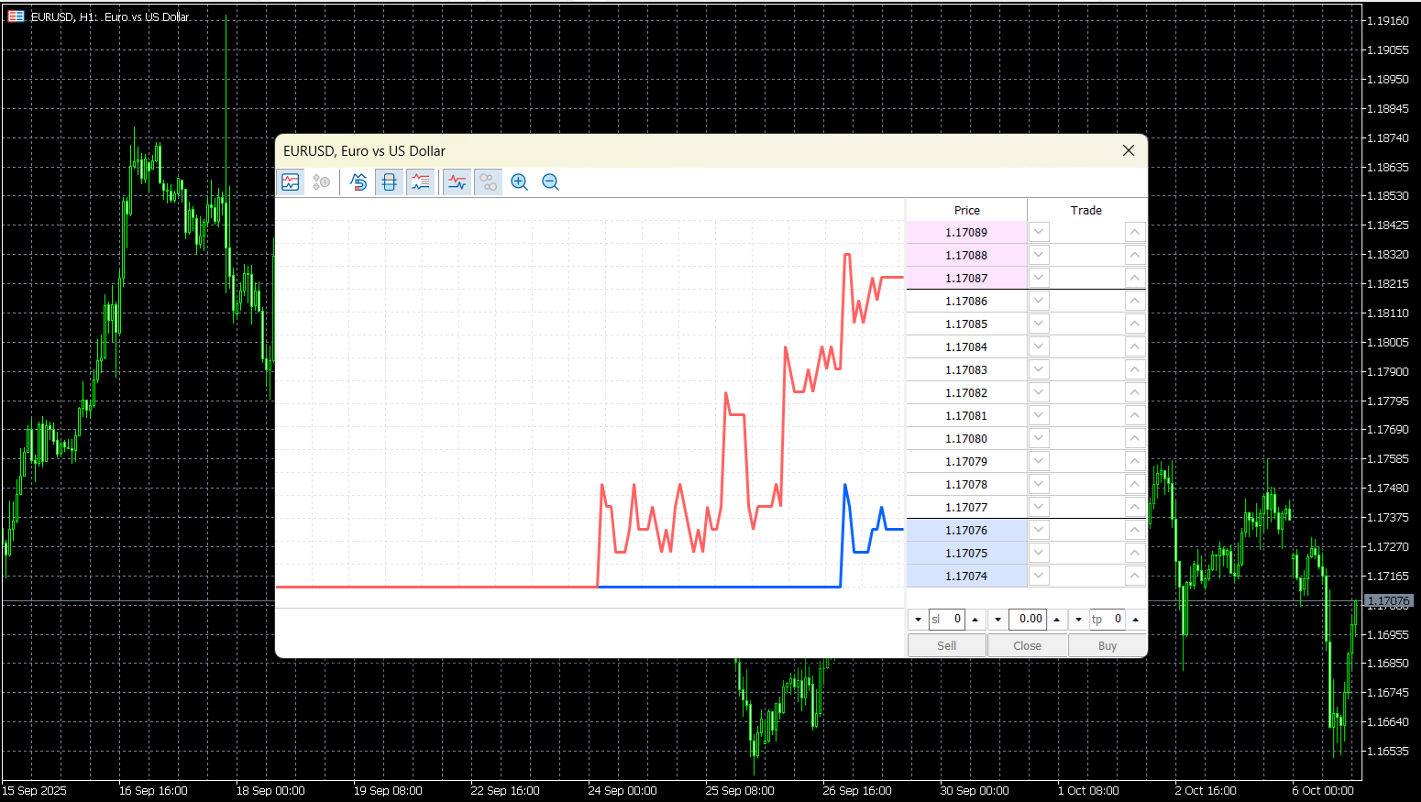Click the Sell button
The image size is (1421, 802).
coord(947,645)
